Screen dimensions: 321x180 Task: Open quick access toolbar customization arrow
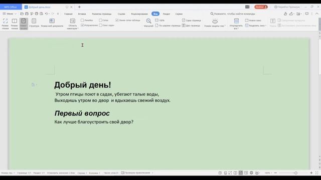(x=58, y=14)
